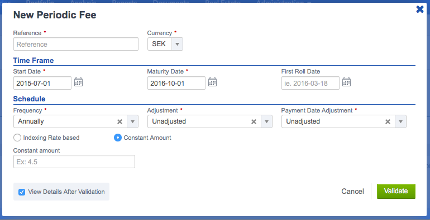
Task: Click the Reference field label
Action: (27, 33)
